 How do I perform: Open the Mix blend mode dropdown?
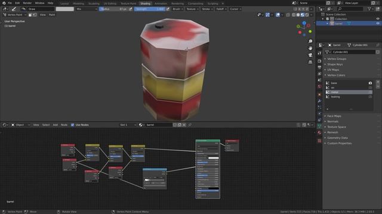point(86,9)
